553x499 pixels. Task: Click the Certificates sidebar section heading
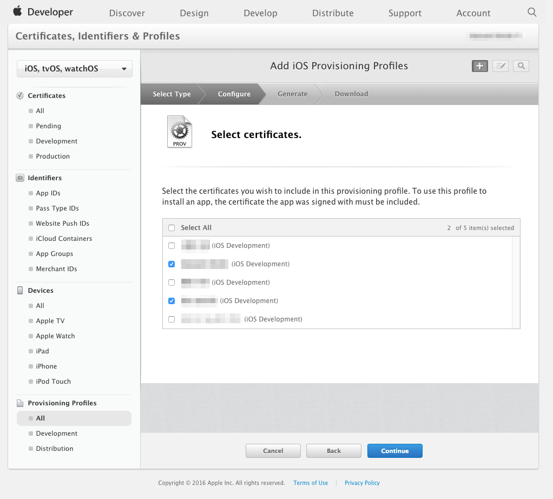click(x=47, y=96)
